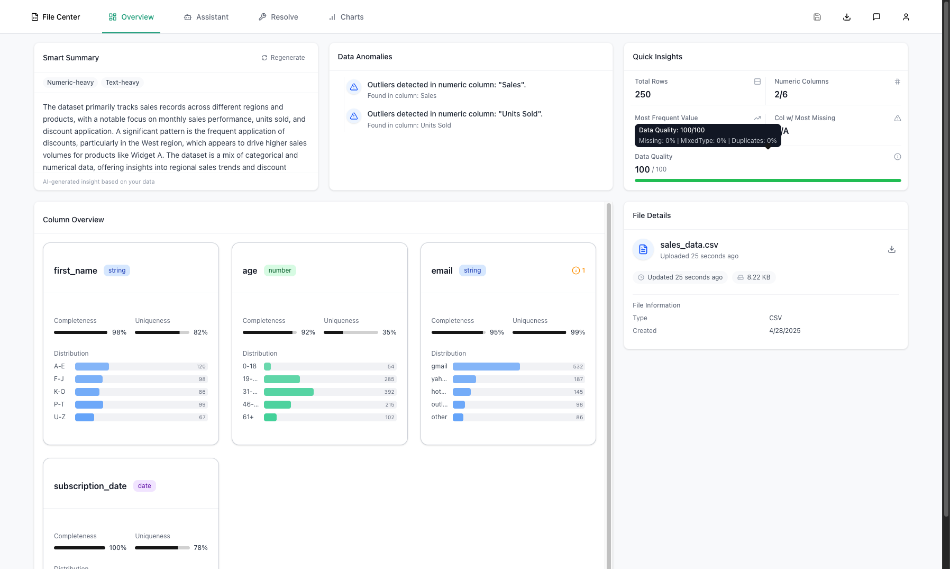Click the email gmail distribution bar
The height and width of the screenshot is (569, 950).
(x=486, y=366)
